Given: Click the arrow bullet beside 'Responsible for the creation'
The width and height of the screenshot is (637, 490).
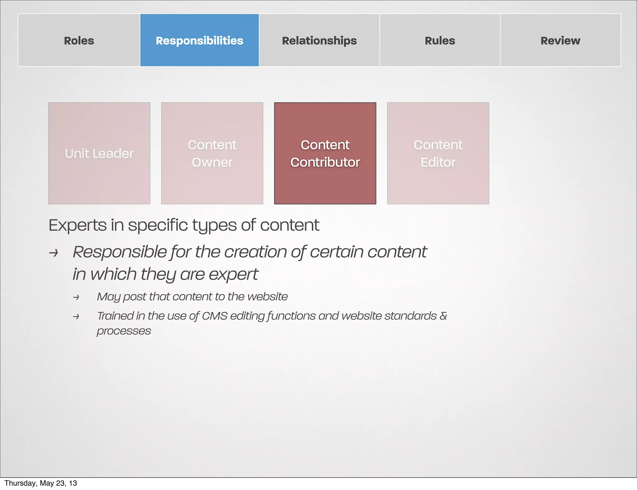Looking at the screenshot, I should (53, 253).
